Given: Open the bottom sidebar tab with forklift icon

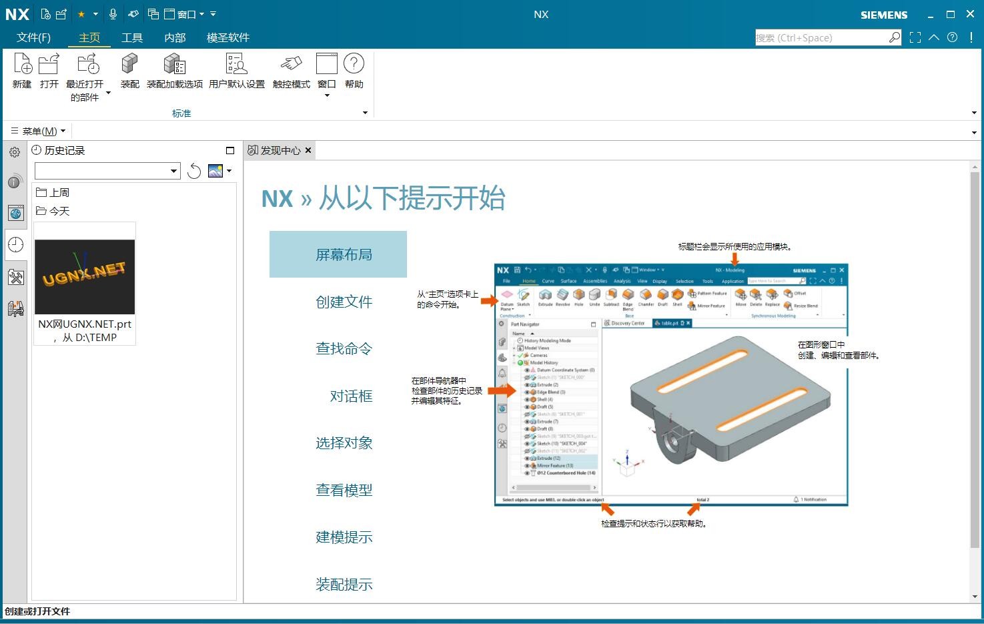Looking at the screenshot, I should (x=15, y=308).
